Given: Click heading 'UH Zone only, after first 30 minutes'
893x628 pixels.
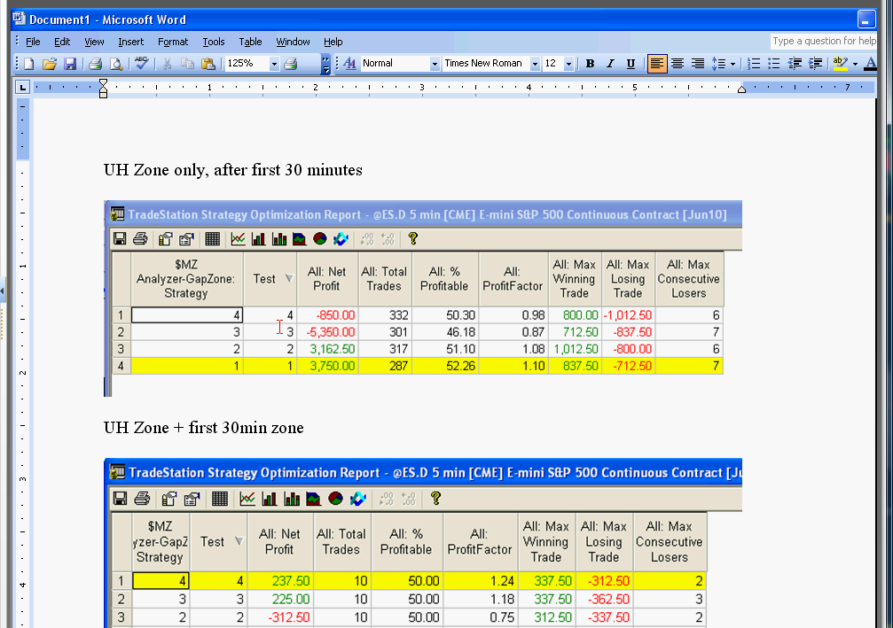Looking at the screenshot, I should (x=233, y=169).
